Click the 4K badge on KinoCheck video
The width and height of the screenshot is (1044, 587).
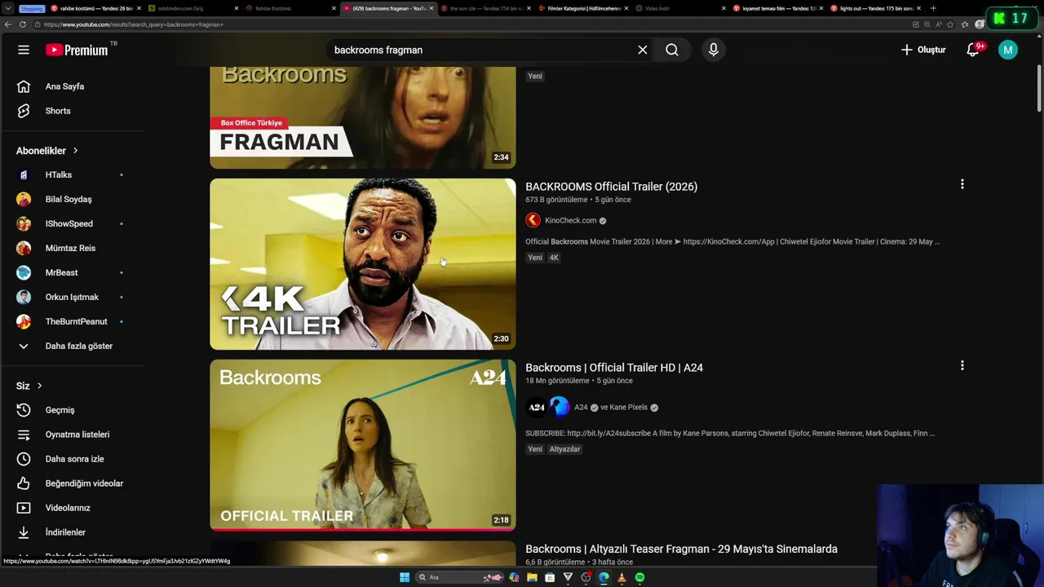[554, 258]
